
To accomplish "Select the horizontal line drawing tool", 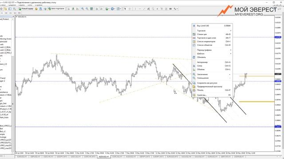I will point(140,9).
